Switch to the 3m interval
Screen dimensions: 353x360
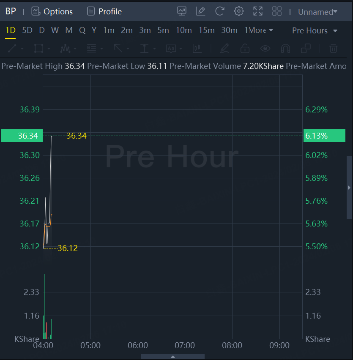[x=145, y=30]
